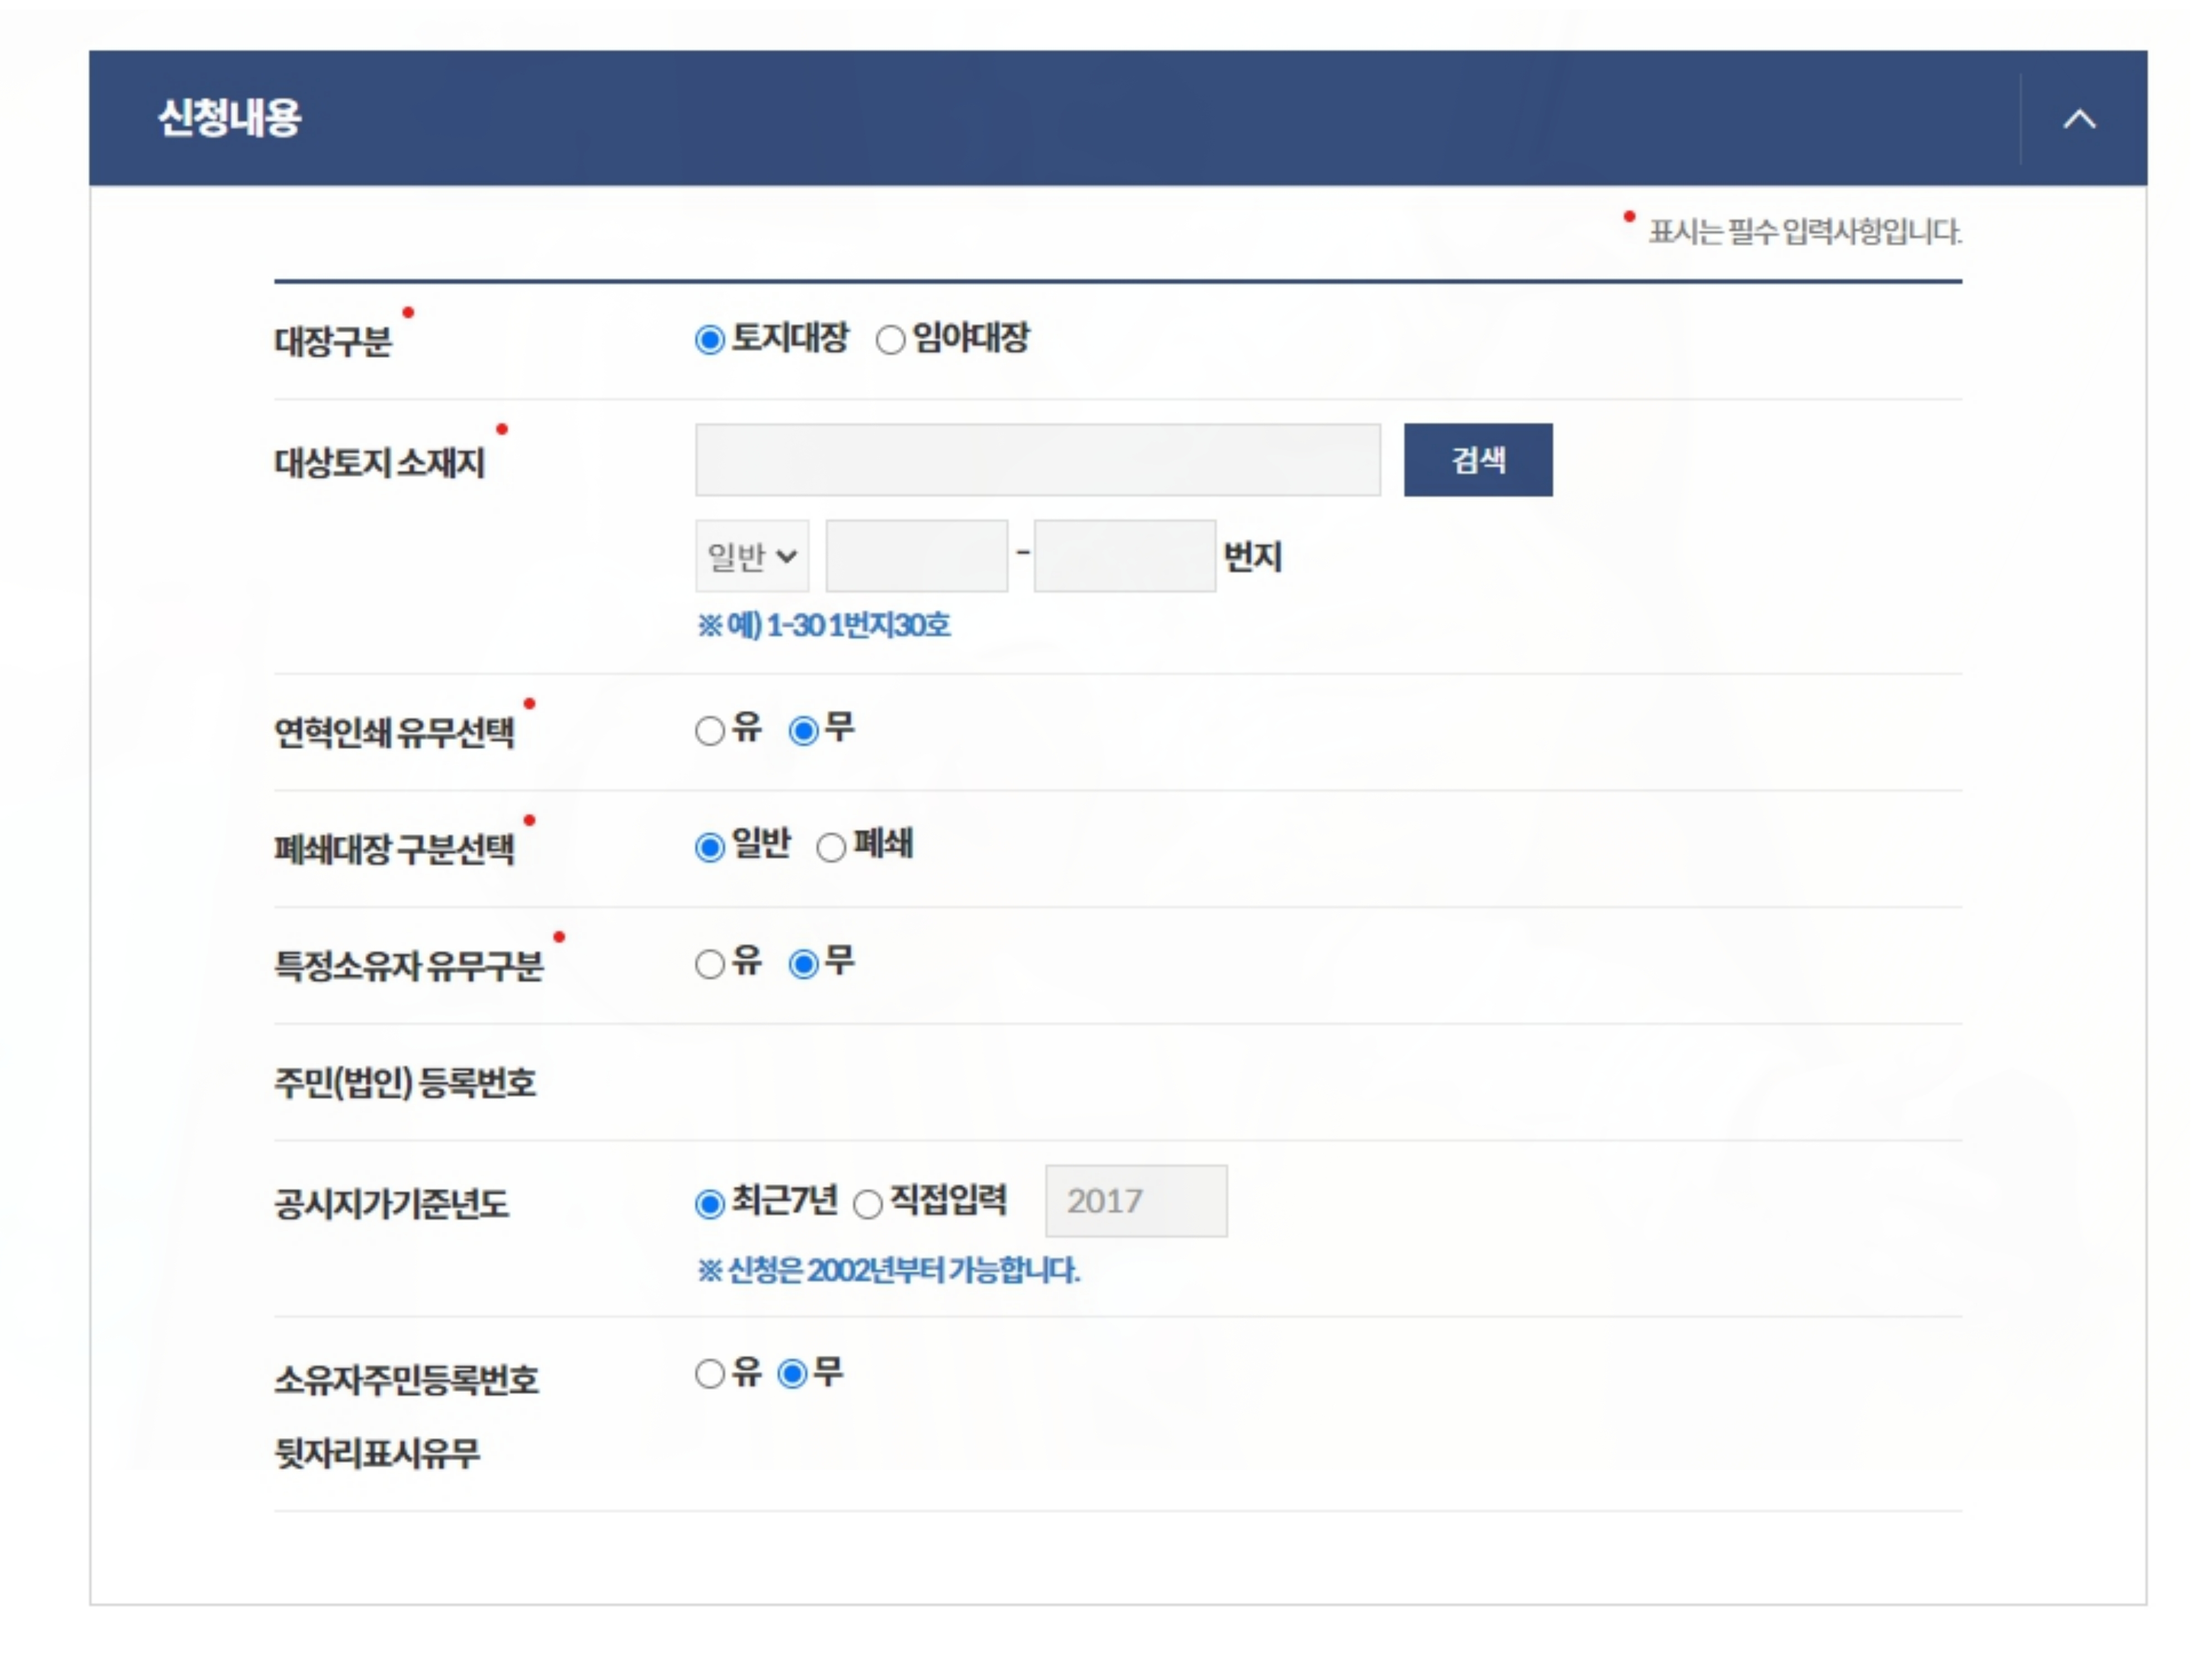Click the second 번지 sub-number input
The image size is (2212, 1654).
click(1124, 556)
